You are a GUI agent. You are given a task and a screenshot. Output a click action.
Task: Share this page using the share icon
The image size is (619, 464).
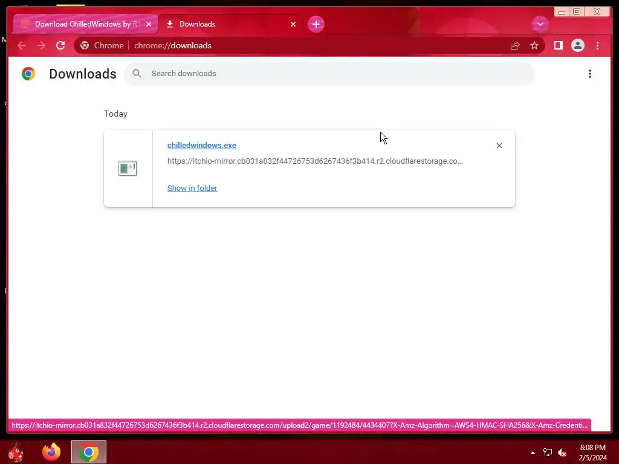coord(515,46)
